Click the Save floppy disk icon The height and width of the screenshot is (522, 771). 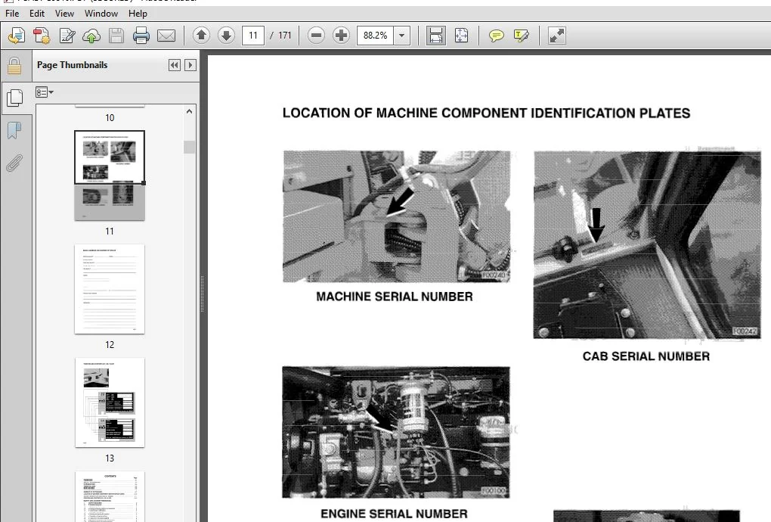(116, 36)
